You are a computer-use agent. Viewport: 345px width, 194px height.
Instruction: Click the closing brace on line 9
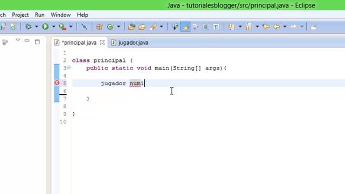click(x=74, y=114)
